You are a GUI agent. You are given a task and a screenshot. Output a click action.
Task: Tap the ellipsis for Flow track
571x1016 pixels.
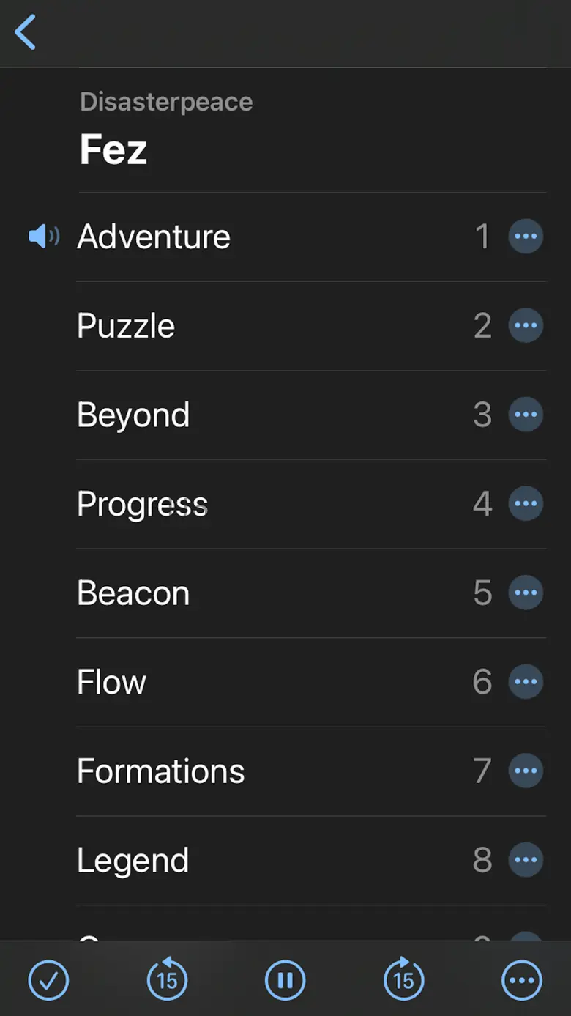526,682
